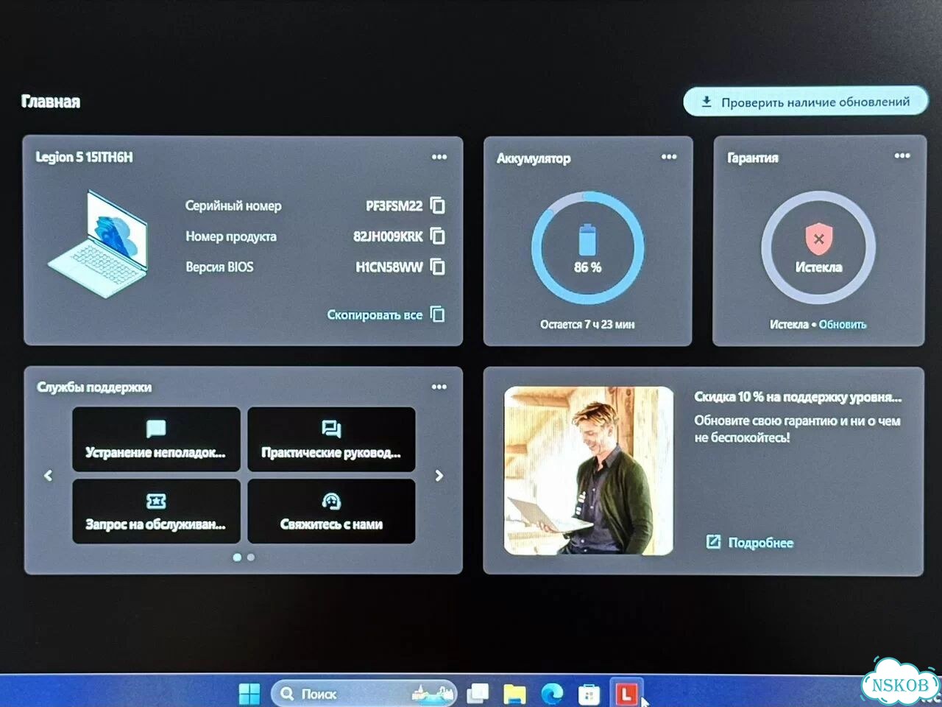Select the second carousel page dot

pos(251,557)
